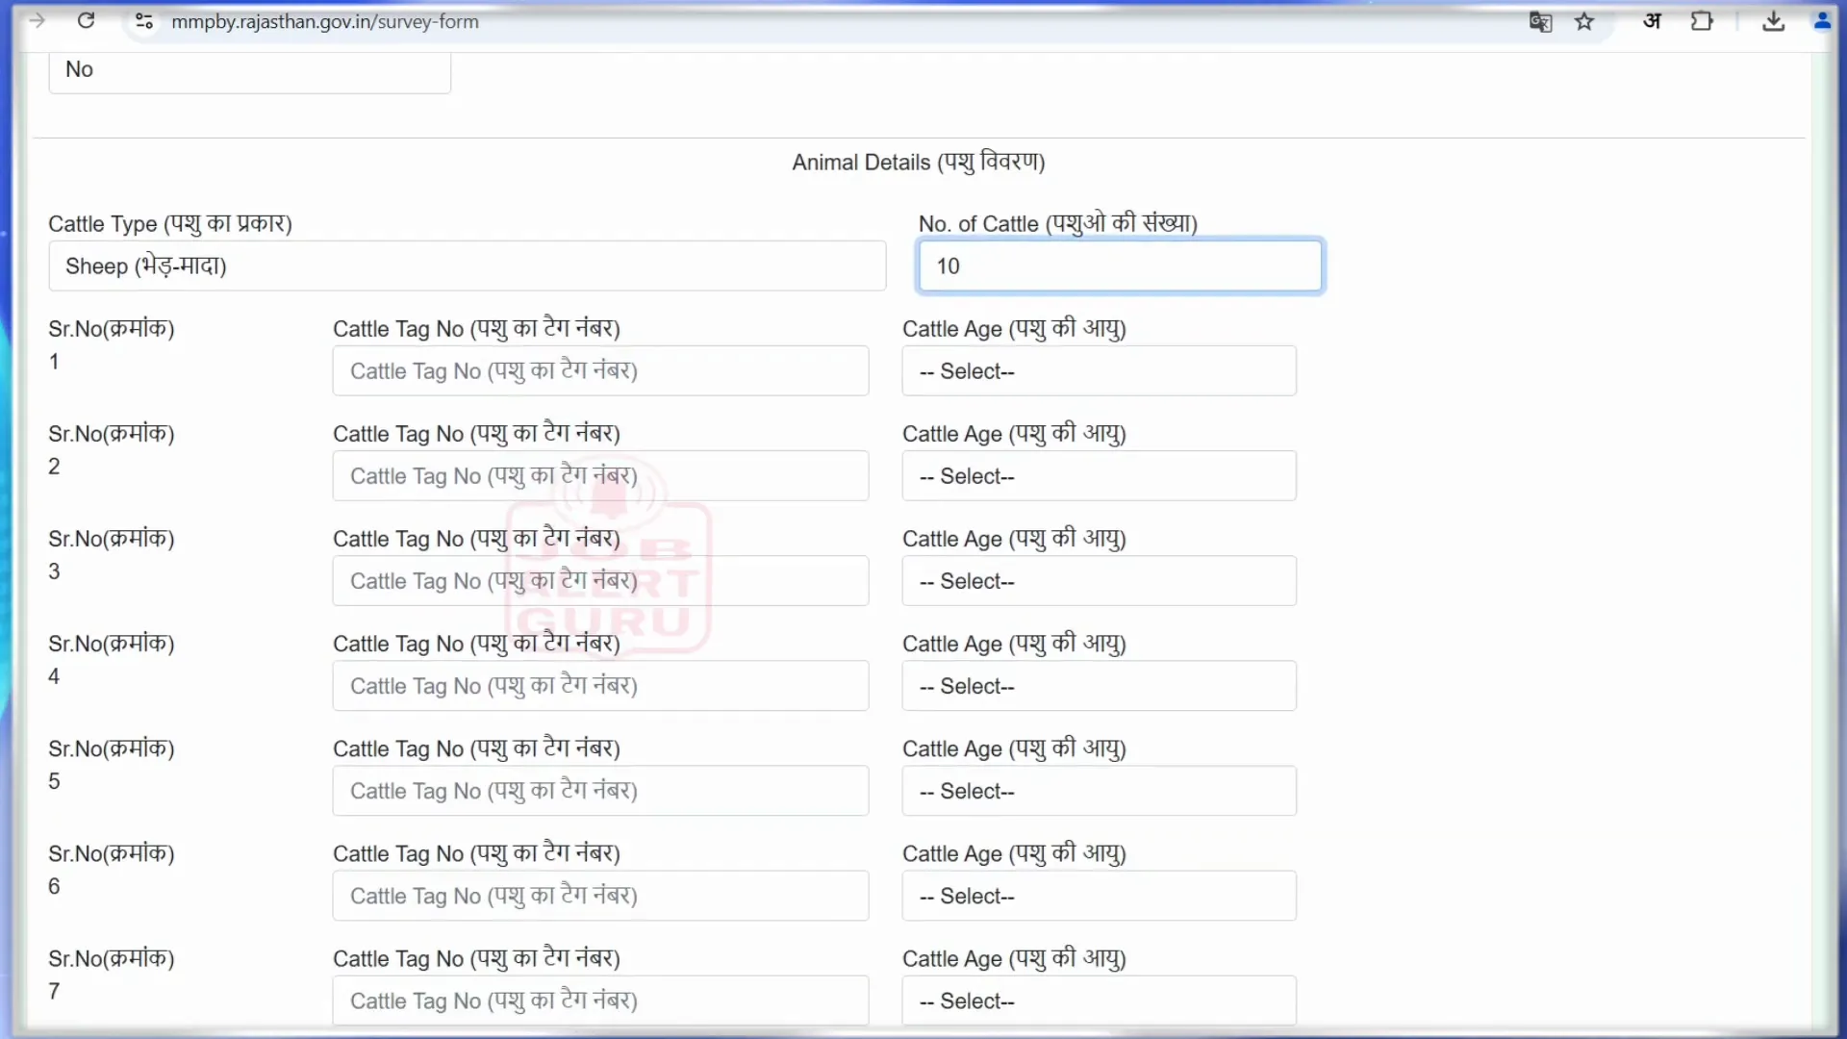This screenshot has width=1847, height=1039.
Task: Click the page reload icon
Action: (x=85, y=21)
